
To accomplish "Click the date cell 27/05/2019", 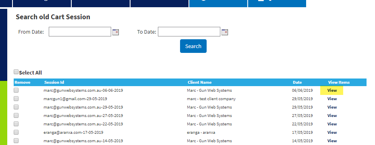I will [302, 115].
